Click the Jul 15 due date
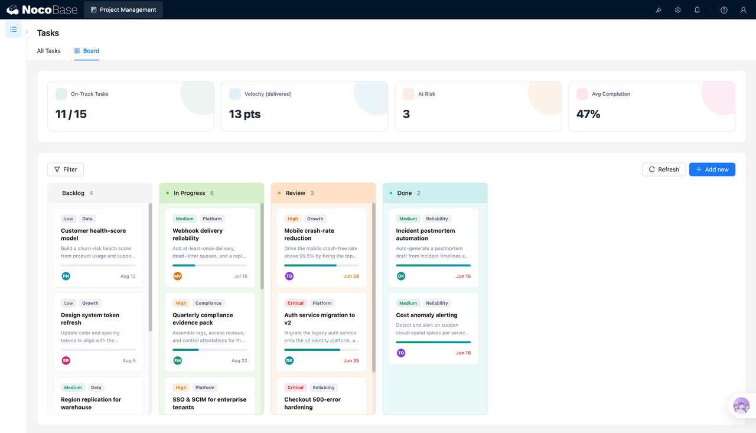The width and height of the screenshot is (756, 433). [x=241, y=276]
